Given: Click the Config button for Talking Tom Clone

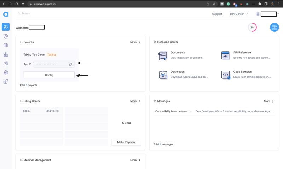Looking at the screenshot, I should (49, 75).
